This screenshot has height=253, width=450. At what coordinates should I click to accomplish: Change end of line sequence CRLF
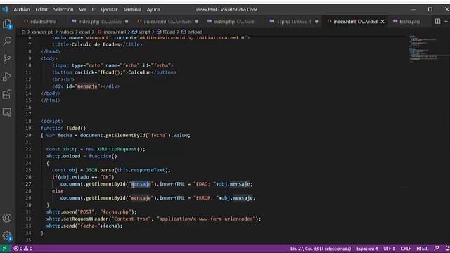coord(406,248)
